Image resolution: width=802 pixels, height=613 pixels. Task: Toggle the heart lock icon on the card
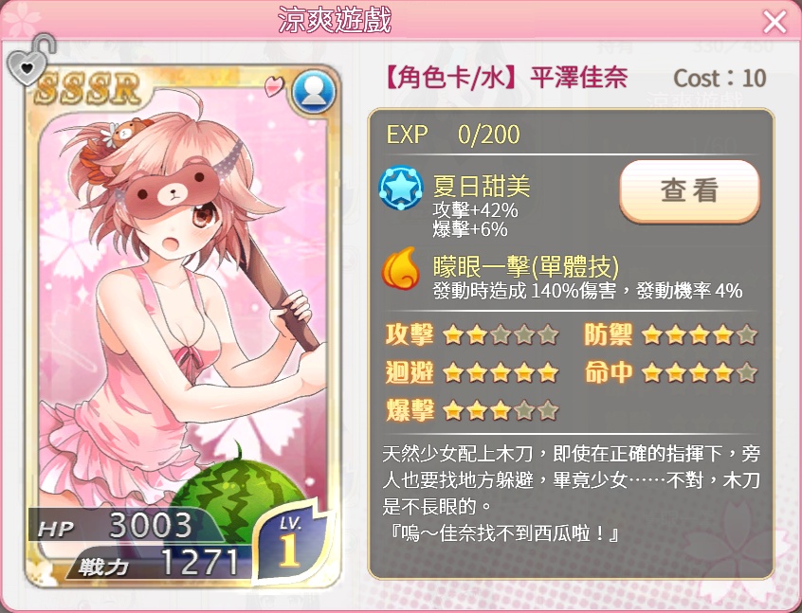coord(30,61)
